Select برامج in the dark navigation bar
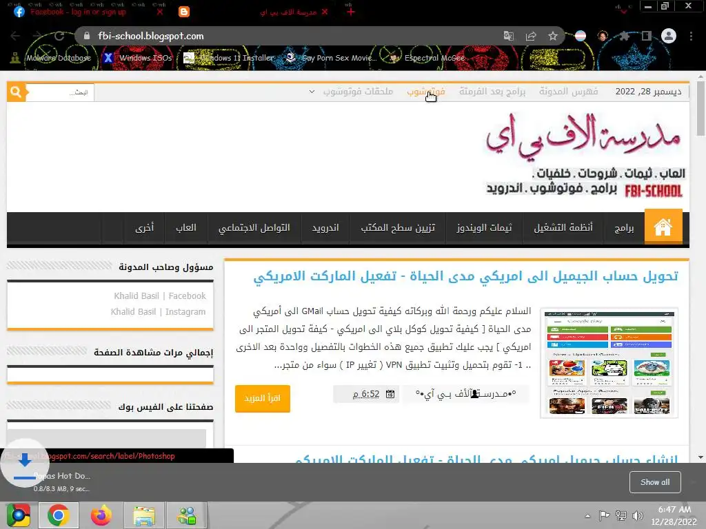This screenshot has height=529, width=706. (x=624, y=227)
